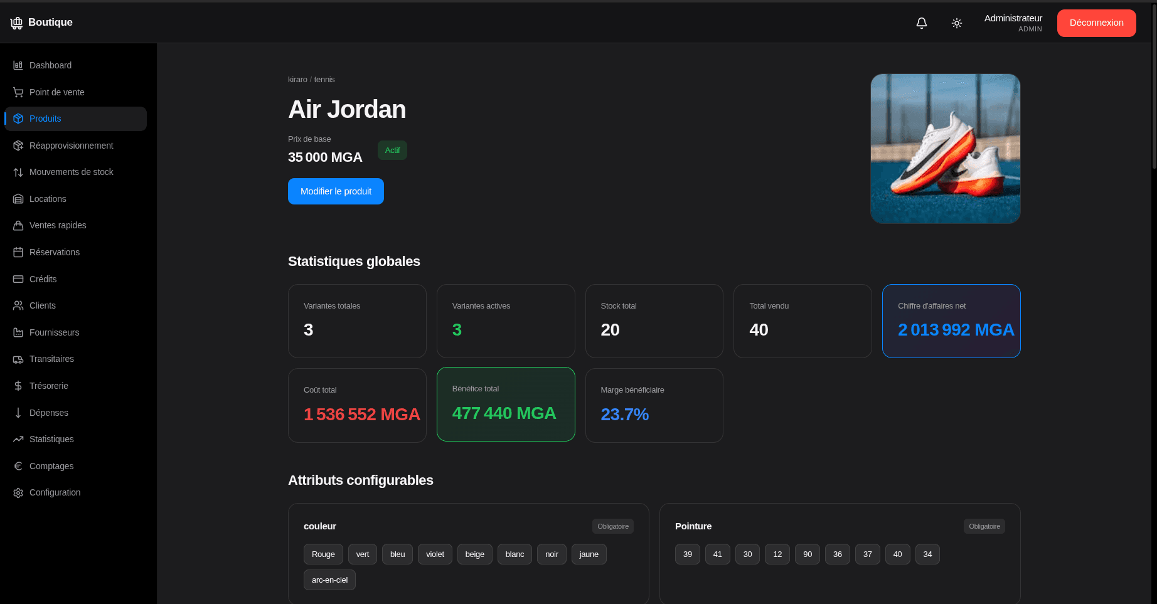Toggle light theme with the sun icon

(957, 23)
